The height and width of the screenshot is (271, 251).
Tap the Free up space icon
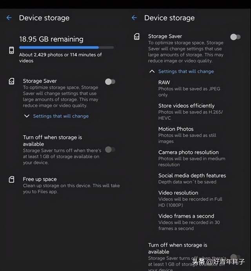coord(11,179)
